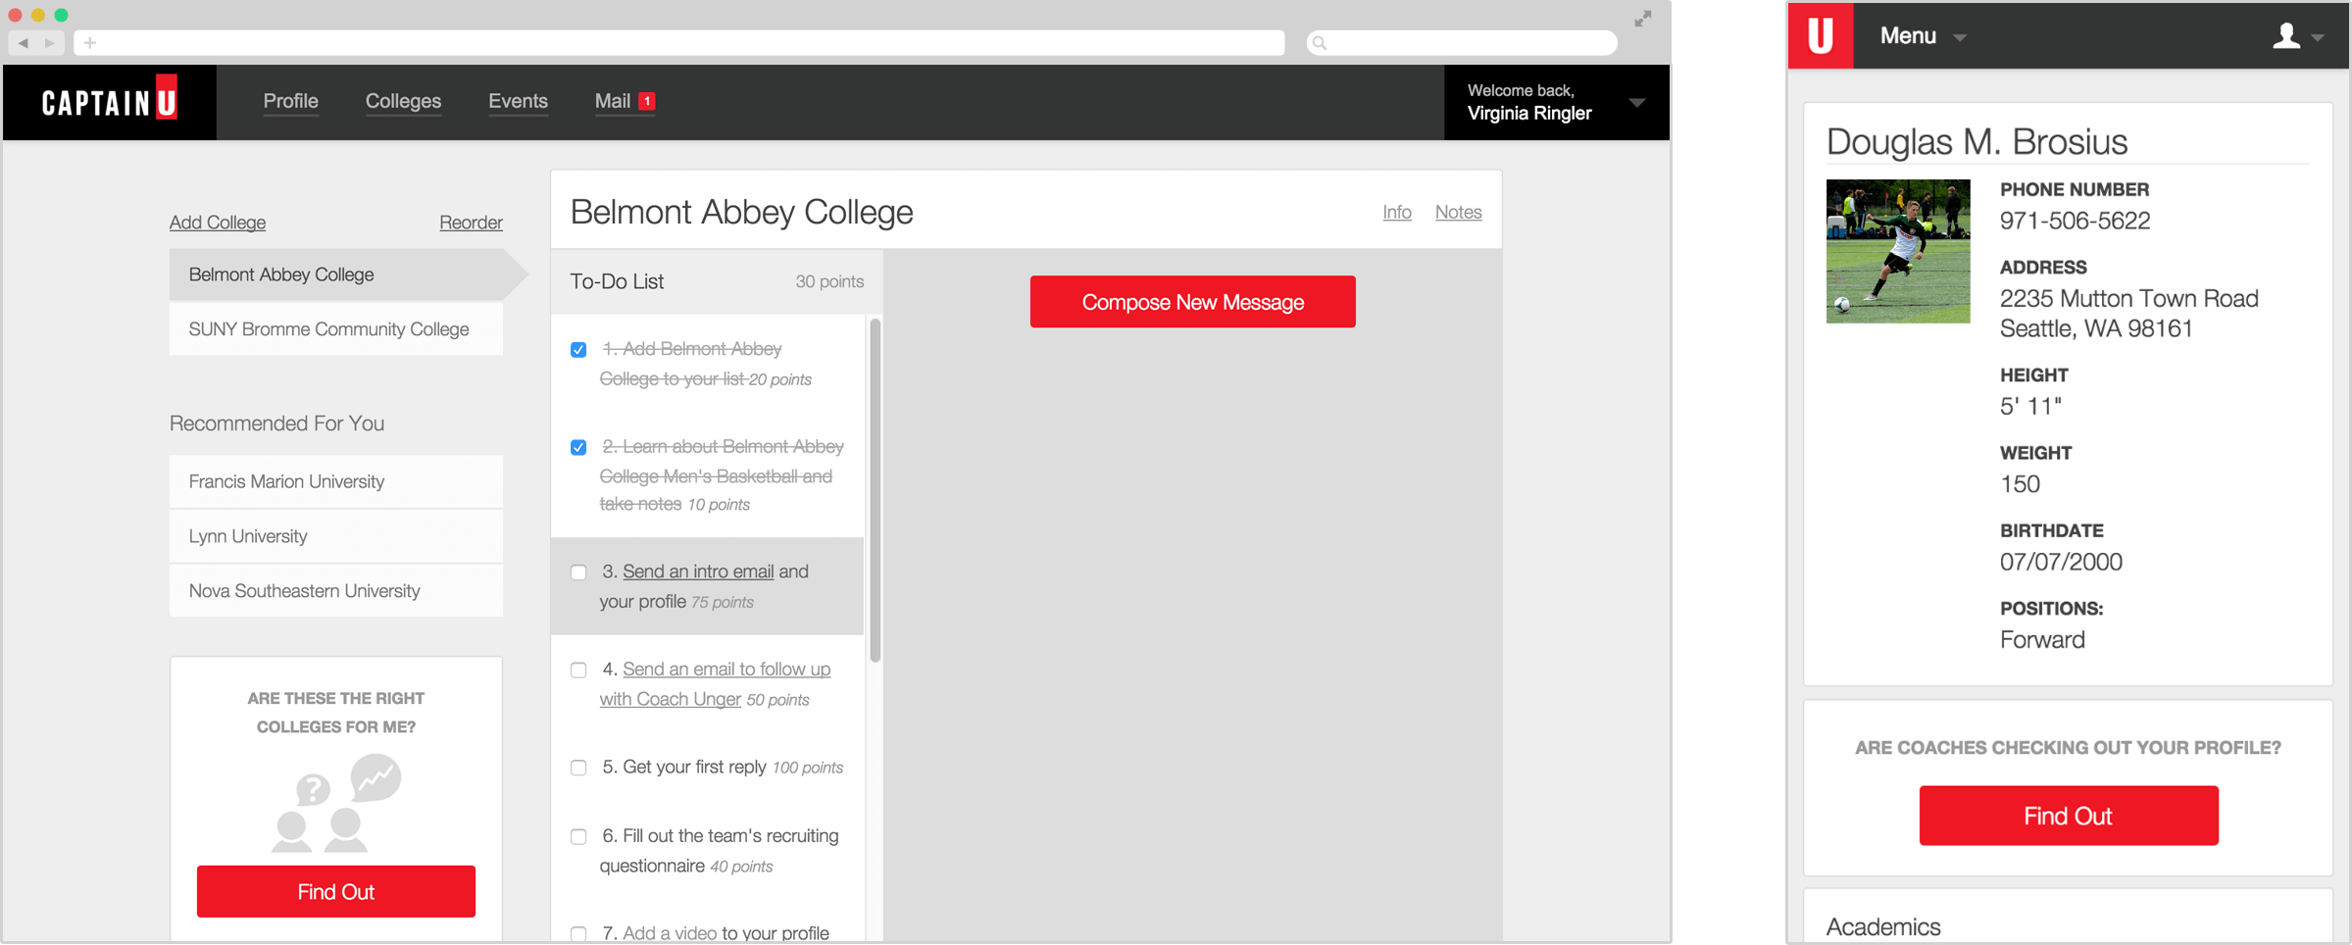The image size is (2352, 945).
Task: Select SUNY Bromme Community College
Action: (x=336, y=329)
